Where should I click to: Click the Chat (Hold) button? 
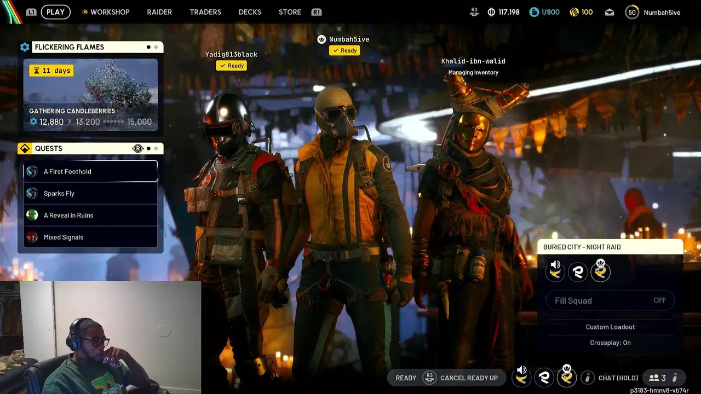(618, 378)
